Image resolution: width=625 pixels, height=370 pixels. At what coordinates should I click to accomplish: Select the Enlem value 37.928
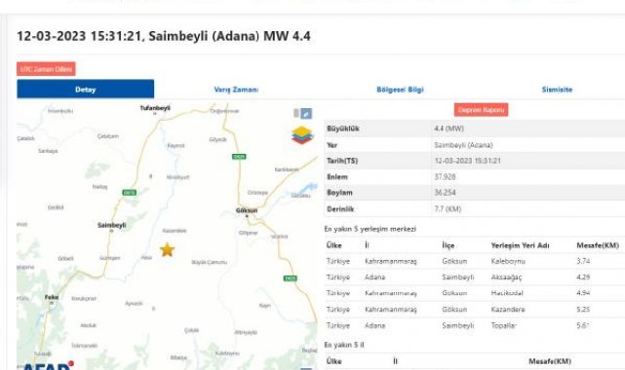point(445,176)
